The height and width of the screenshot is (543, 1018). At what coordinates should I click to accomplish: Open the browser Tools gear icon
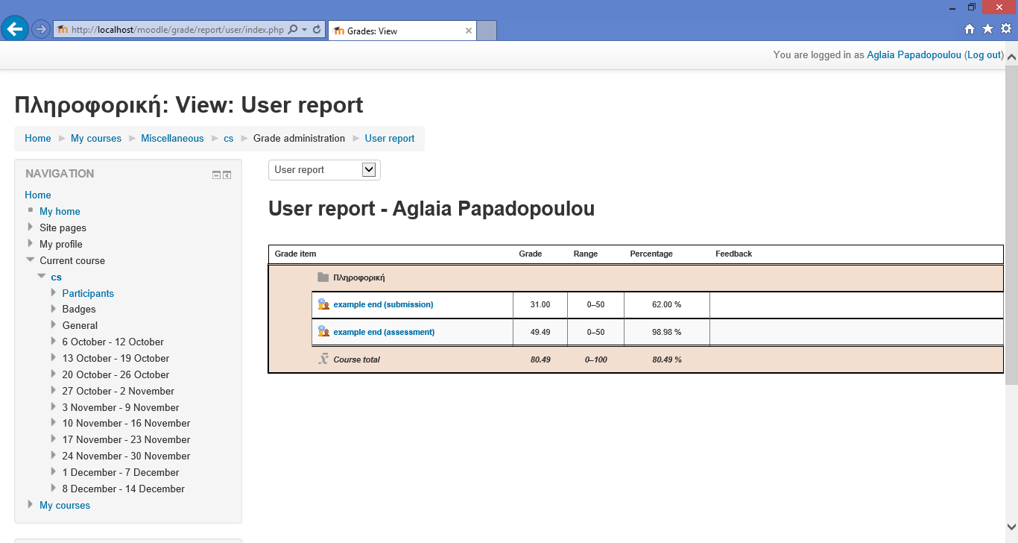pos(1005,29)
